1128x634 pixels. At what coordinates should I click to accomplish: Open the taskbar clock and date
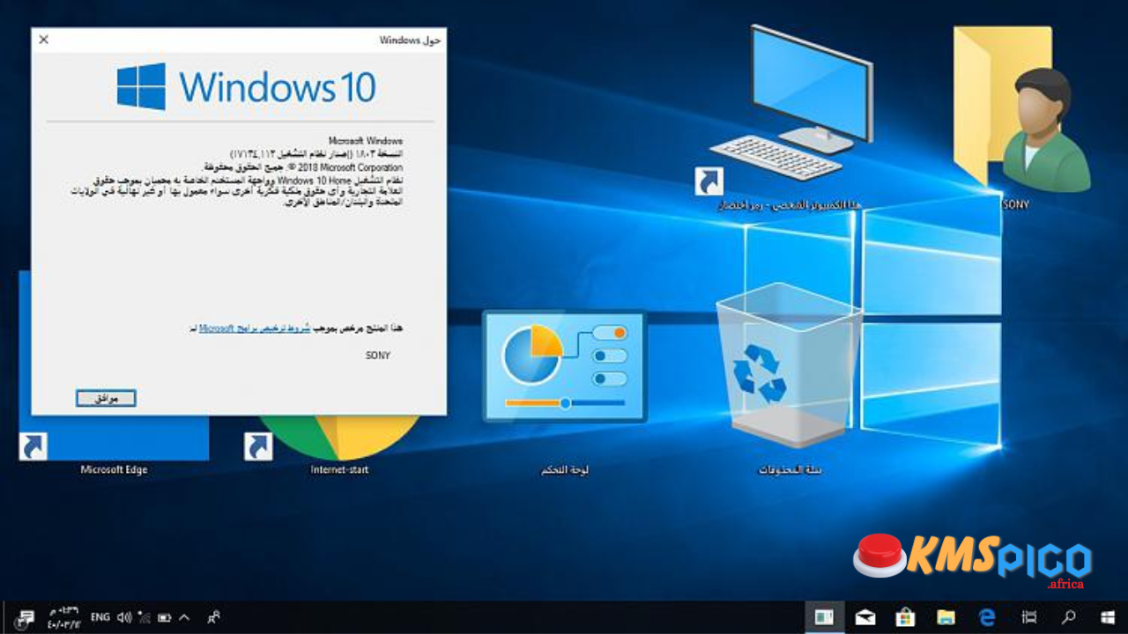(x=63, y=617)
